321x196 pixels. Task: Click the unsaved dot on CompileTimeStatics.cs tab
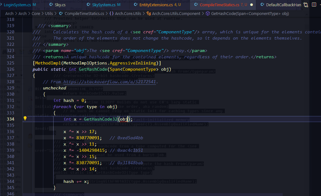(251, 5)
